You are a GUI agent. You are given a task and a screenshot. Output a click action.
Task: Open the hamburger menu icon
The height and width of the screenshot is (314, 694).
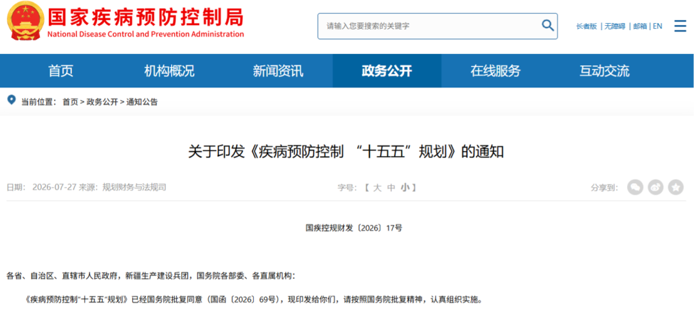680,26
